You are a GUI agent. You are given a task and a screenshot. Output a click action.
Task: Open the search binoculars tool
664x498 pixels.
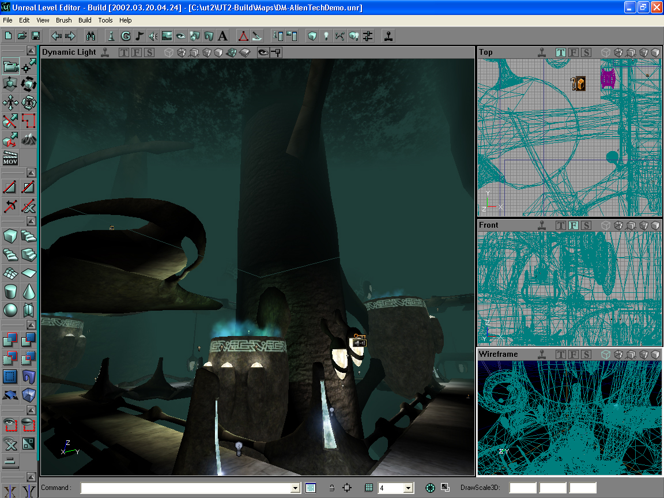(x=90, y=36)
